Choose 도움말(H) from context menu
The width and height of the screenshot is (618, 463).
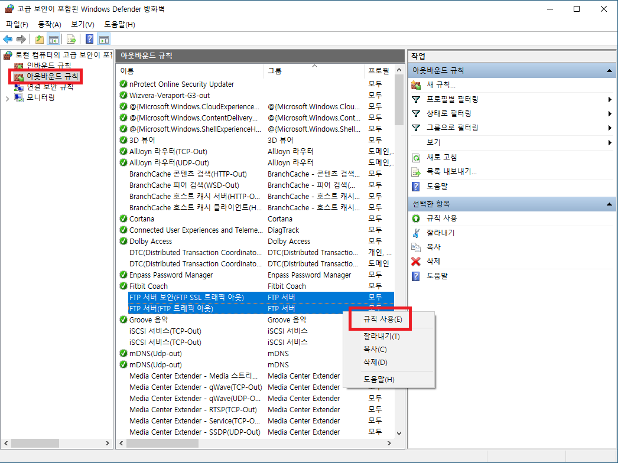(x=388, y=380)
